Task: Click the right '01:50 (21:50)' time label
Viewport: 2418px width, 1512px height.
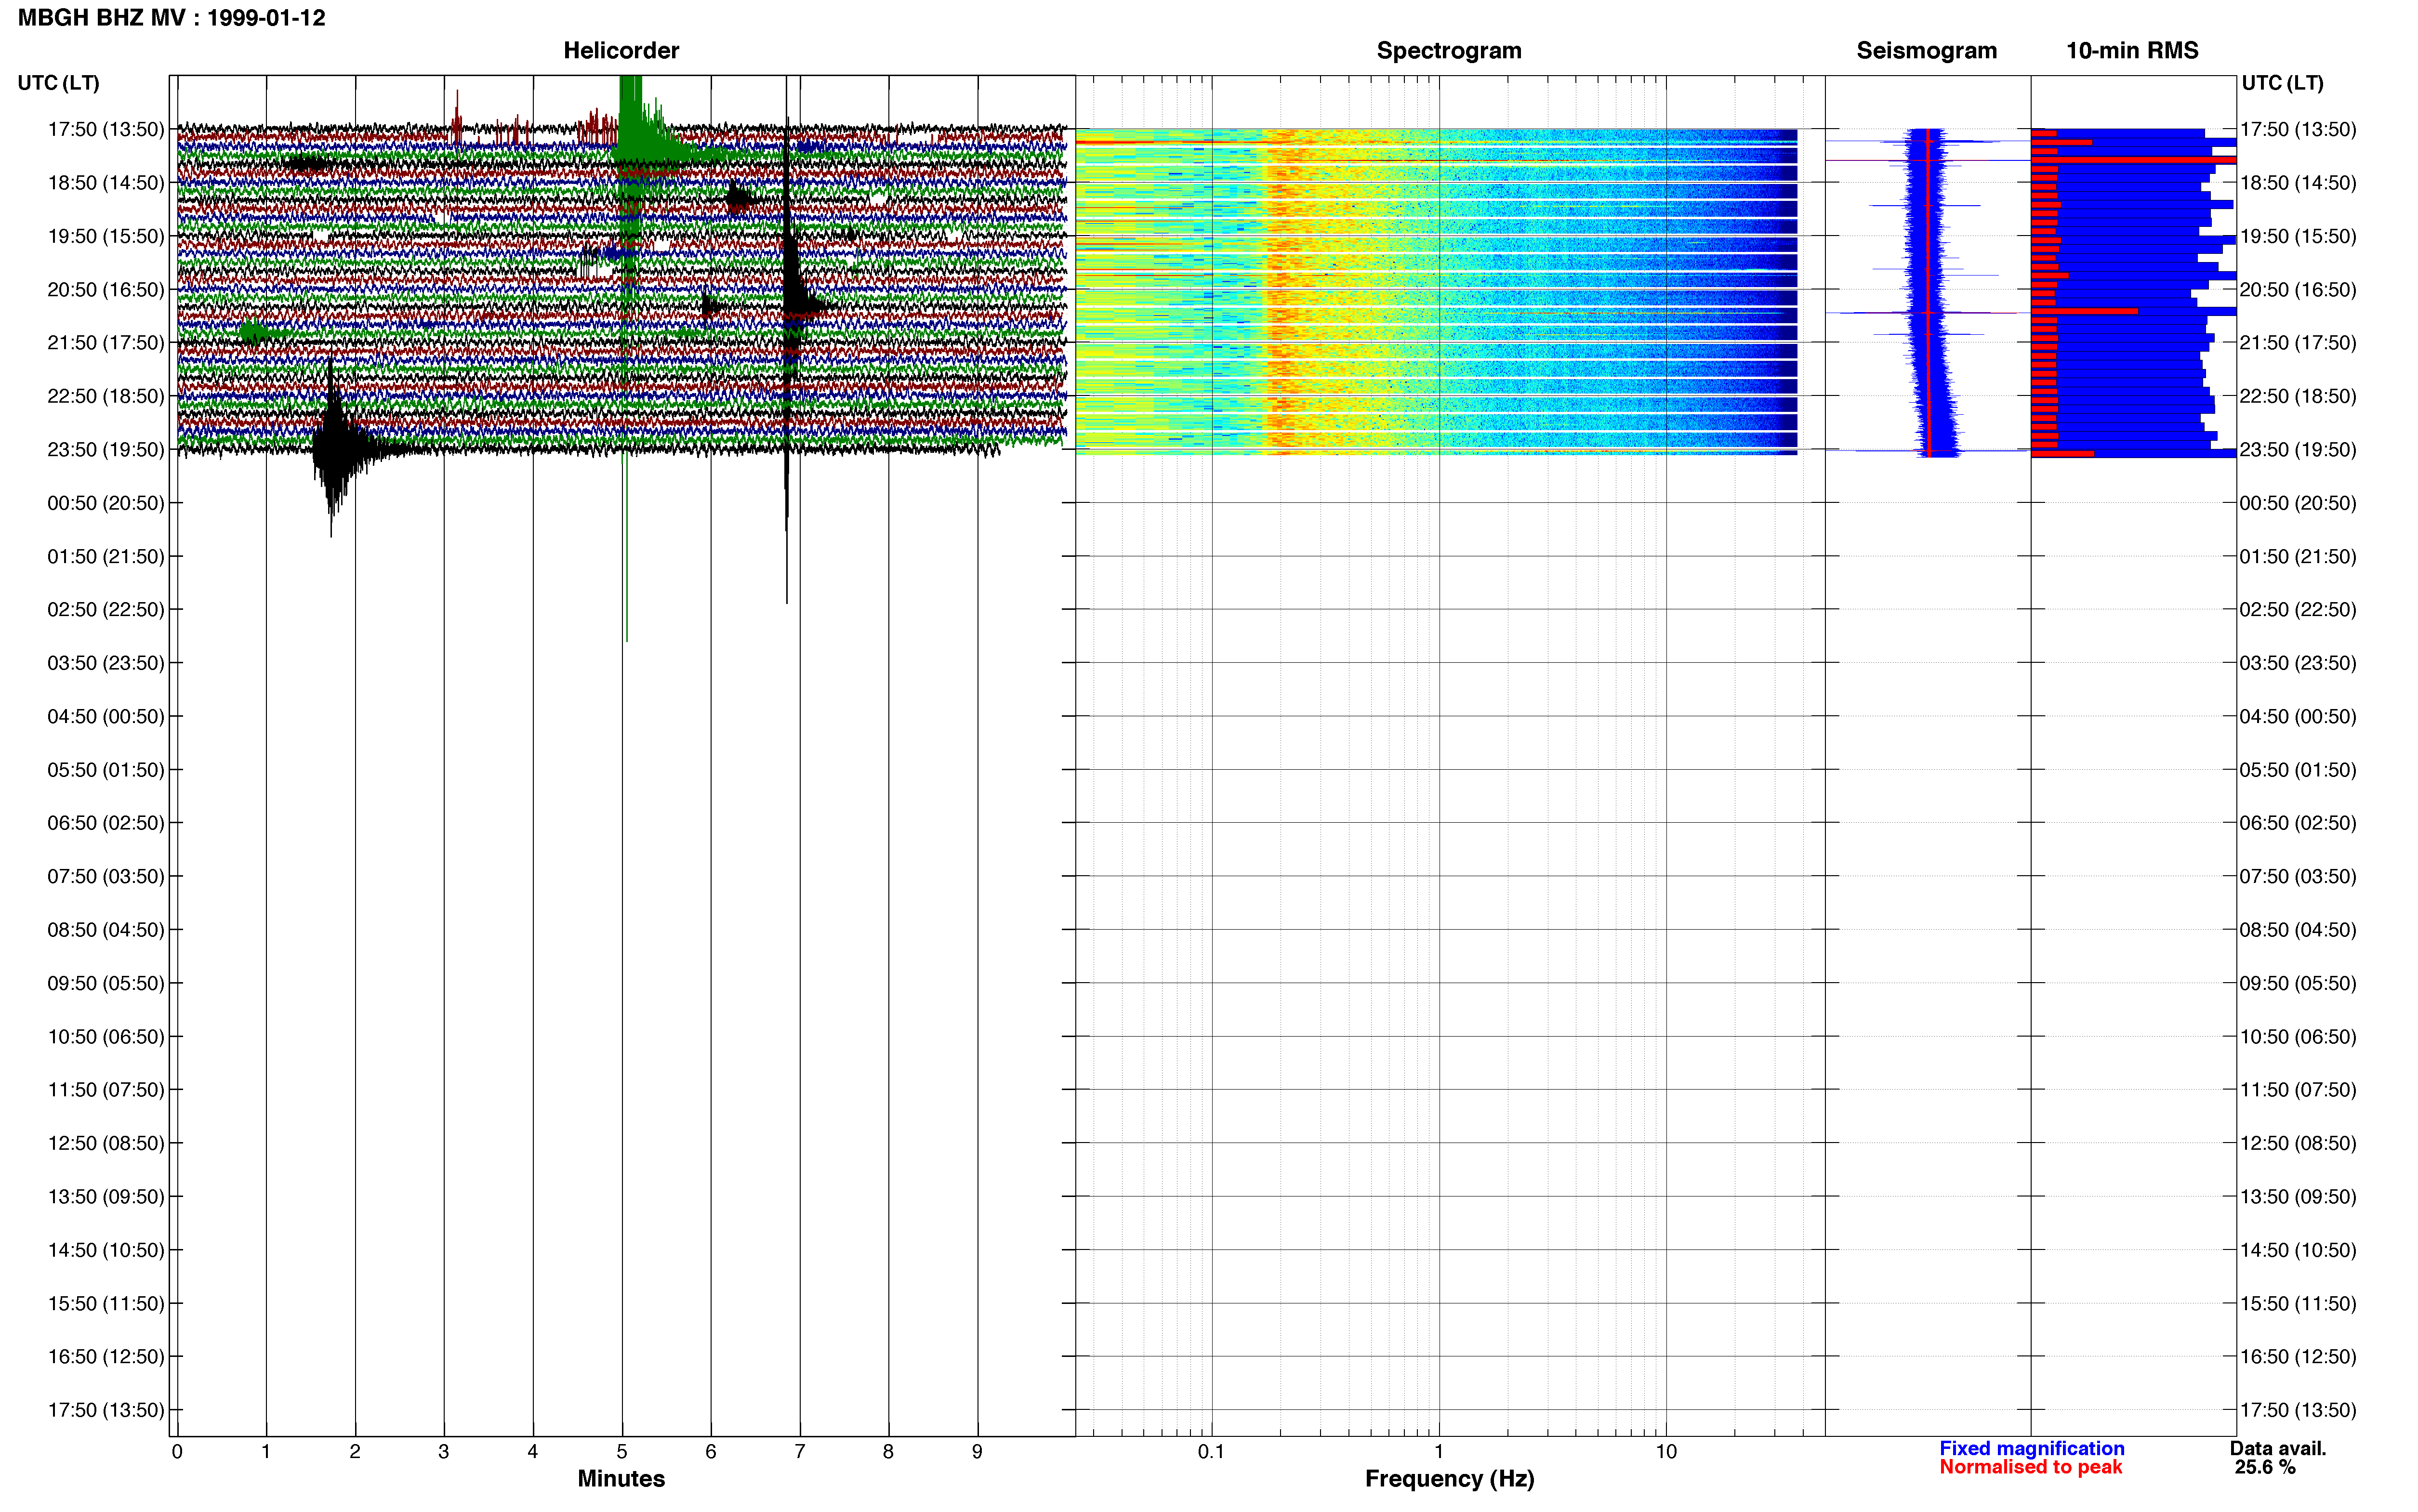Action: click(x=2298, y=557)
